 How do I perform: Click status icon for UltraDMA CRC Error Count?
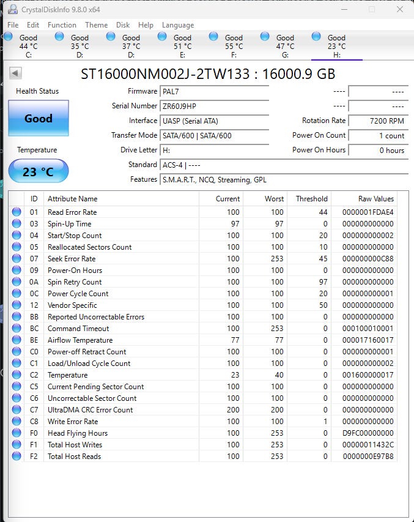tap(17, 409)
